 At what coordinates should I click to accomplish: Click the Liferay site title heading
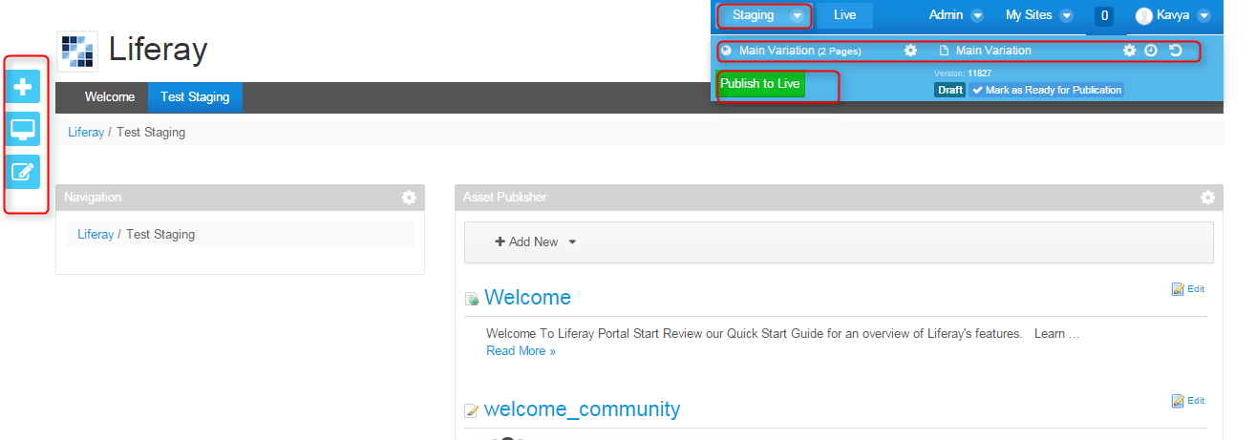tap(158, 50)
